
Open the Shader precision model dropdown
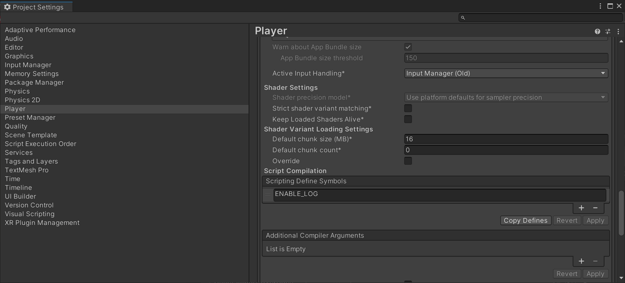506,97
